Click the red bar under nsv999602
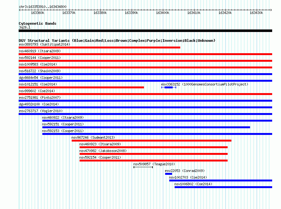 click(145, 94)
